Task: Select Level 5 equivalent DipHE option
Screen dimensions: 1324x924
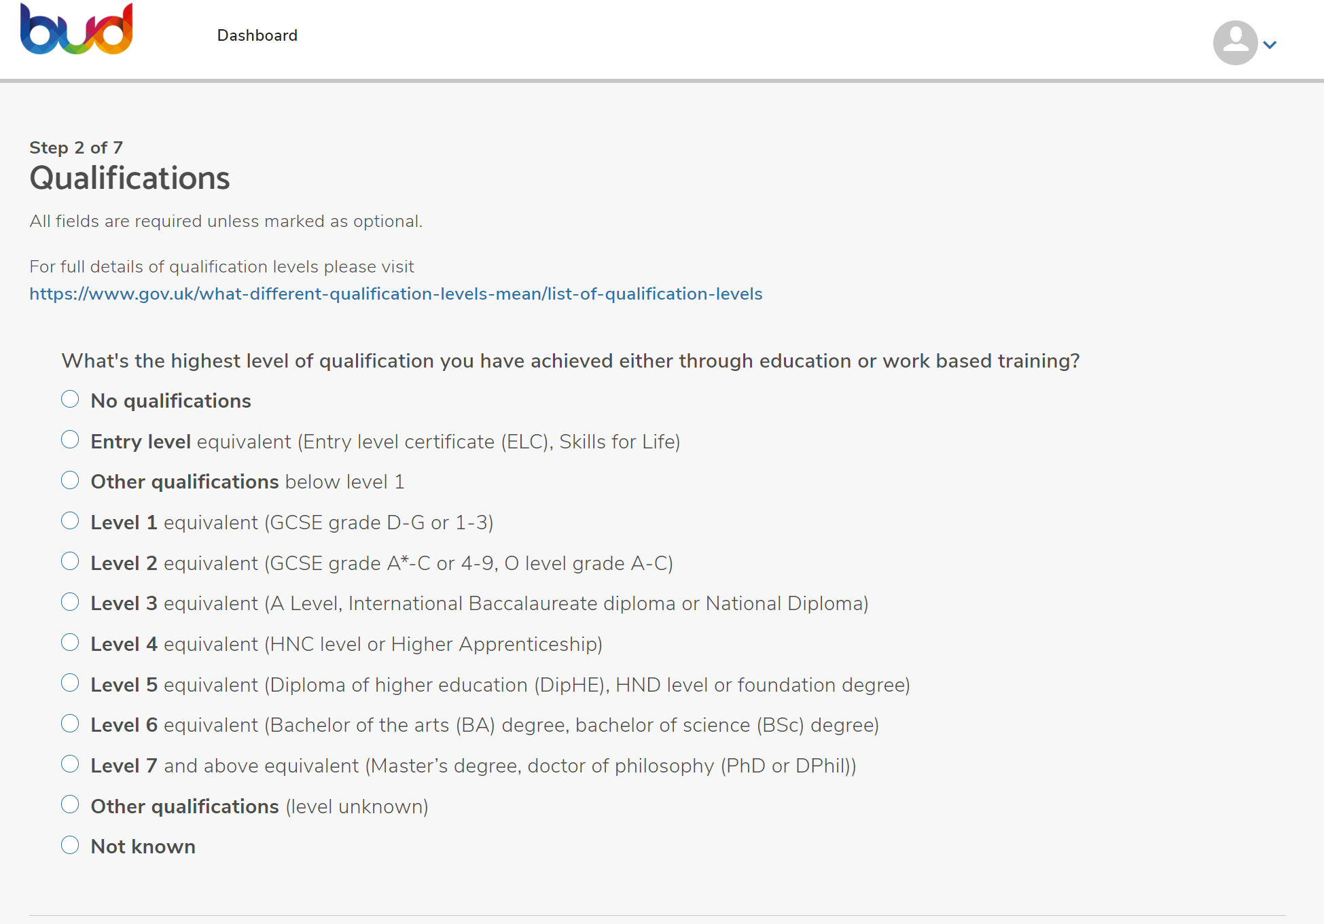Action: tap(70, 683)
